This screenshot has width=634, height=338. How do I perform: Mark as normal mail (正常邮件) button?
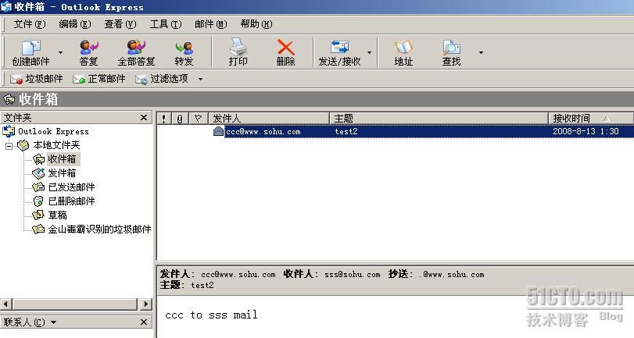[x=99, y=79]
